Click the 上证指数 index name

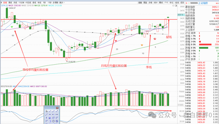(203, 3)
